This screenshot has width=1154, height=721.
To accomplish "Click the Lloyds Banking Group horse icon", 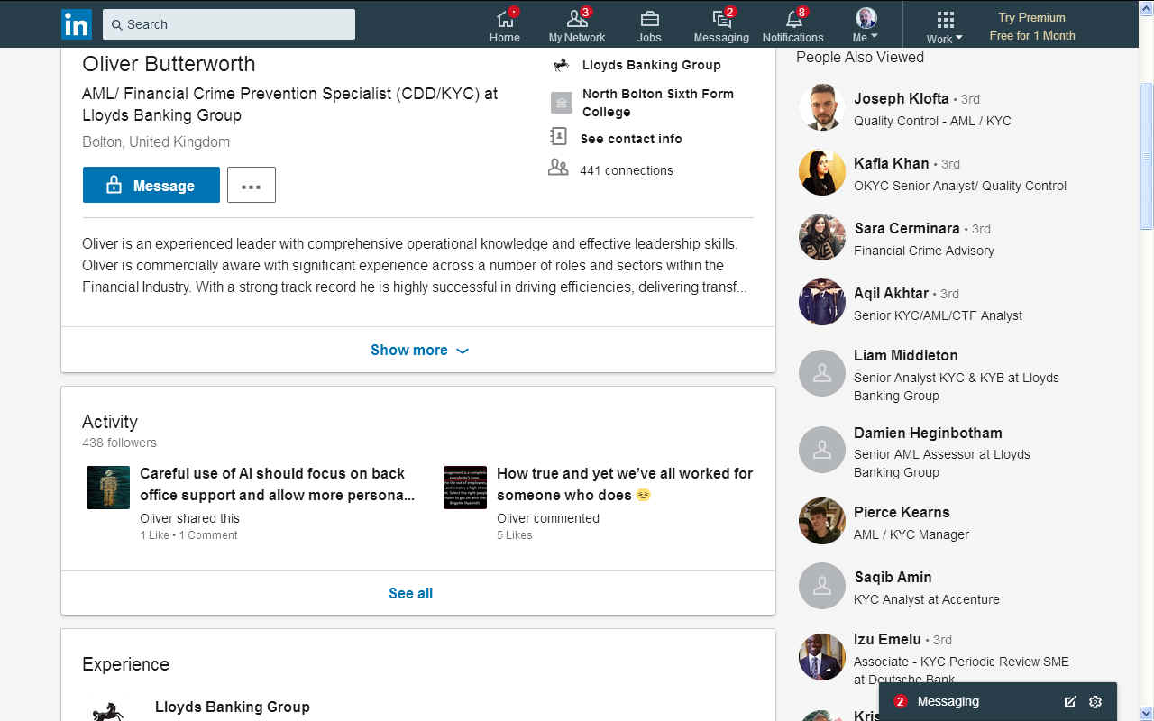I will [561, 65].
